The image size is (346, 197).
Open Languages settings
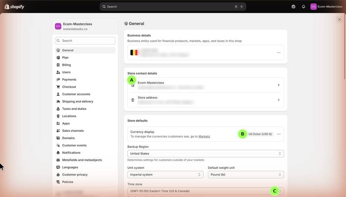(85, 167)
